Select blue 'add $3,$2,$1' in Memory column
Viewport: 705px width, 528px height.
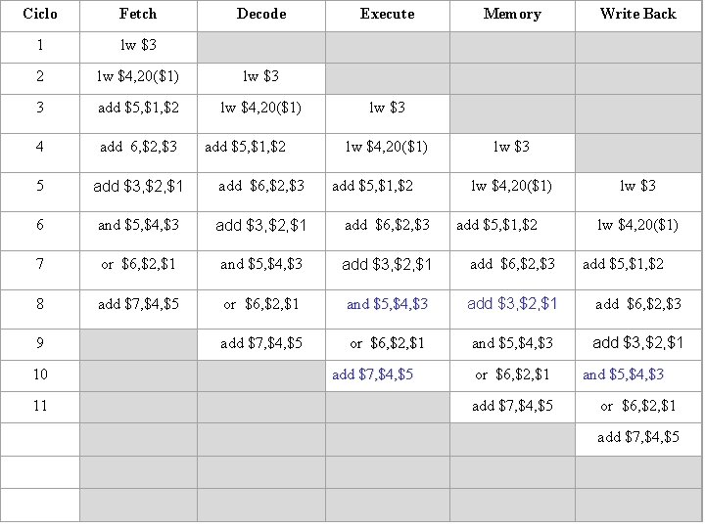[512, 304]
